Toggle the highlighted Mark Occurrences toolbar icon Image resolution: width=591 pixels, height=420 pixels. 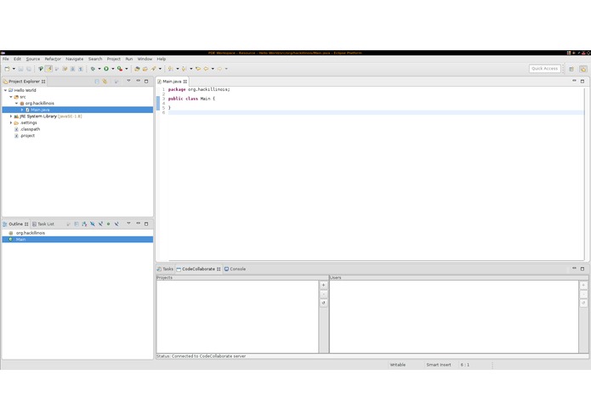point(48,69)
